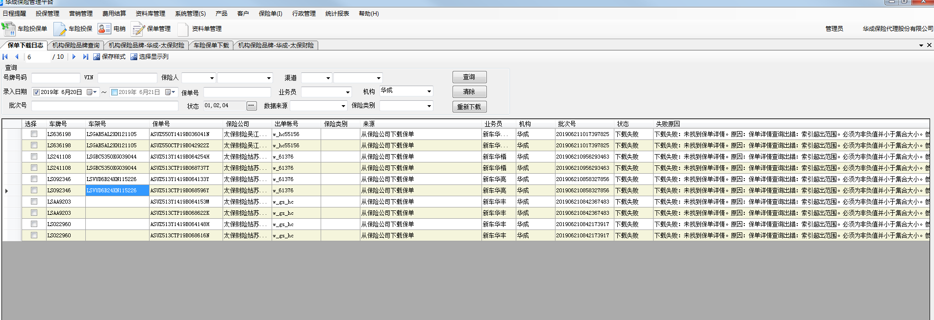Switch to the 车险保单下载 tab
The image size is (934, 320).
[x=211, y=45]
